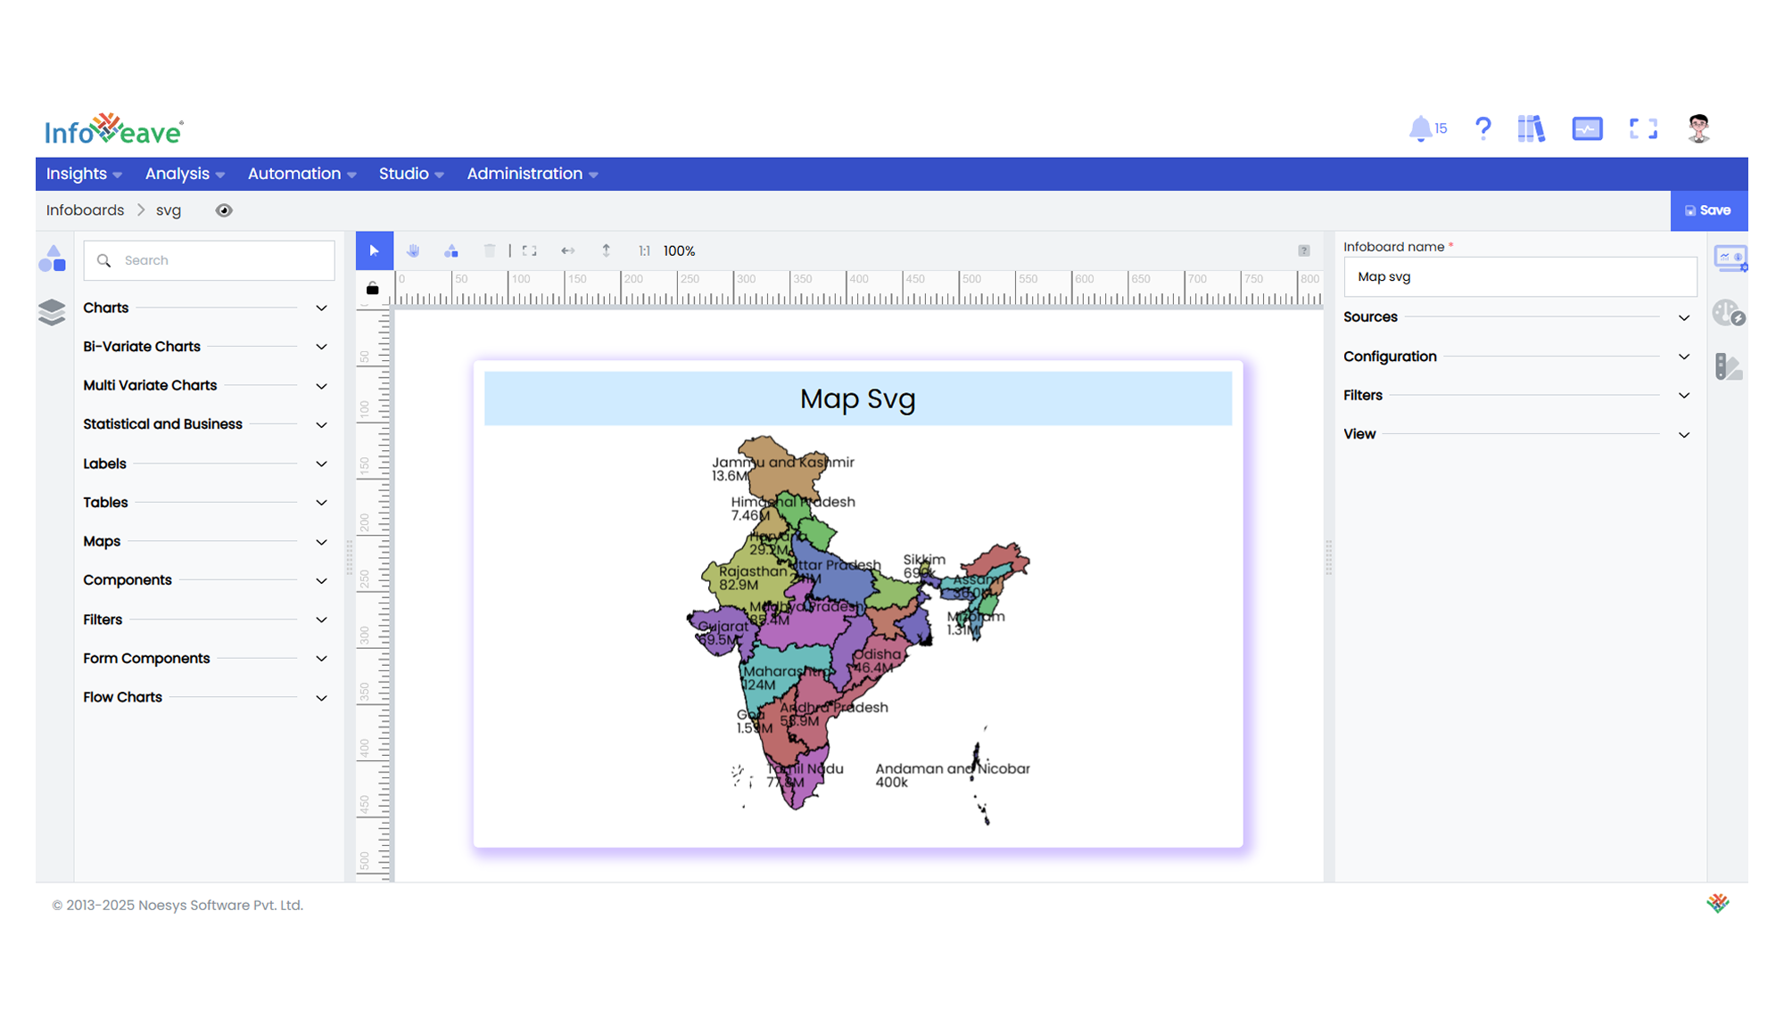Expand the Form Components section
Image resolution: width=1784 pixels, height=1034 pixels.
pyautogui.click(x=206, y=659)
